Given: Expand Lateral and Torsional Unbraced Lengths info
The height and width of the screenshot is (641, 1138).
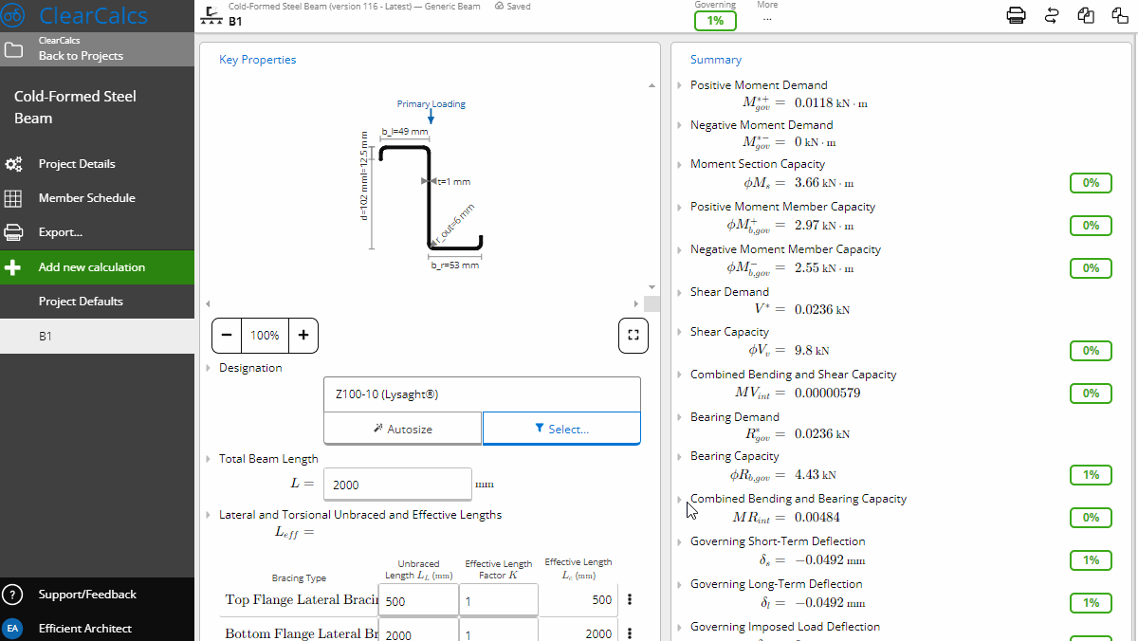Looking at the screenshot, I should point(209,515).
